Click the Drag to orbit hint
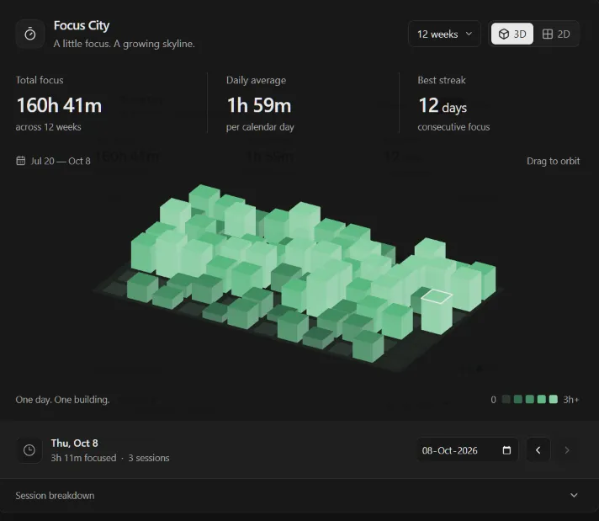The height and width of the screenshot is (521, 599). pos(553,161)
